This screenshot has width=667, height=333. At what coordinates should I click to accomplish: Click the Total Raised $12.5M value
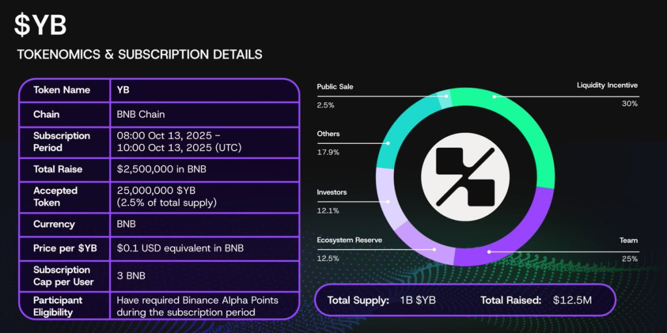pyautogui.click(x=574, y=300)
